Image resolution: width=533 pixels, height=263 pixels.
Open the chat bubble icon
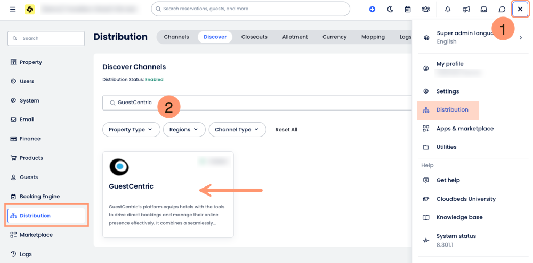coord(502,9)
